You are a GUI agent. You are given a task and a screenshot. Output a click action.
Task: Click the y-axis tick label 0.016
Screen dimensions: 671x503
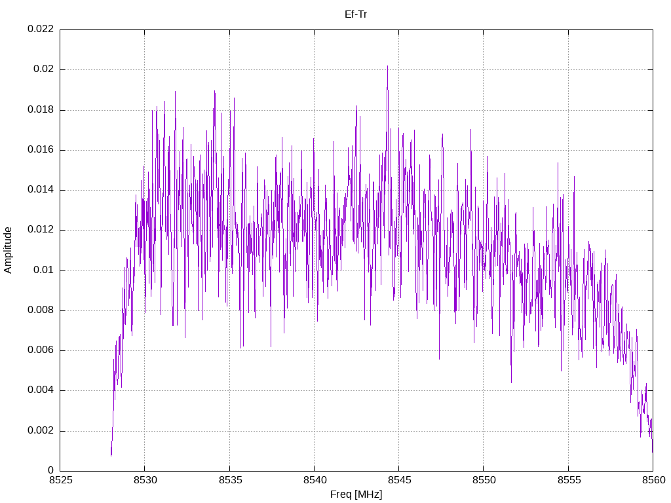click(x=41, y=150)
